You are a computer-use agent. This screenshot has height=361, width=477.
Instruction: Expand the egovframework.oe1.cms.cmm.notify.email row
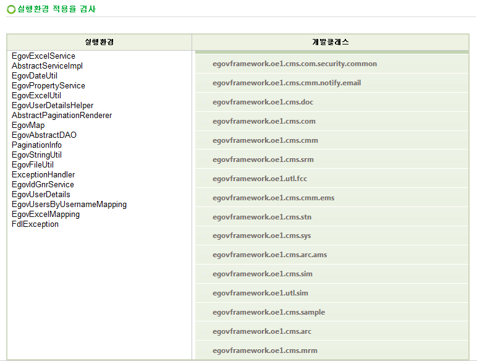[x=286, y=83]
